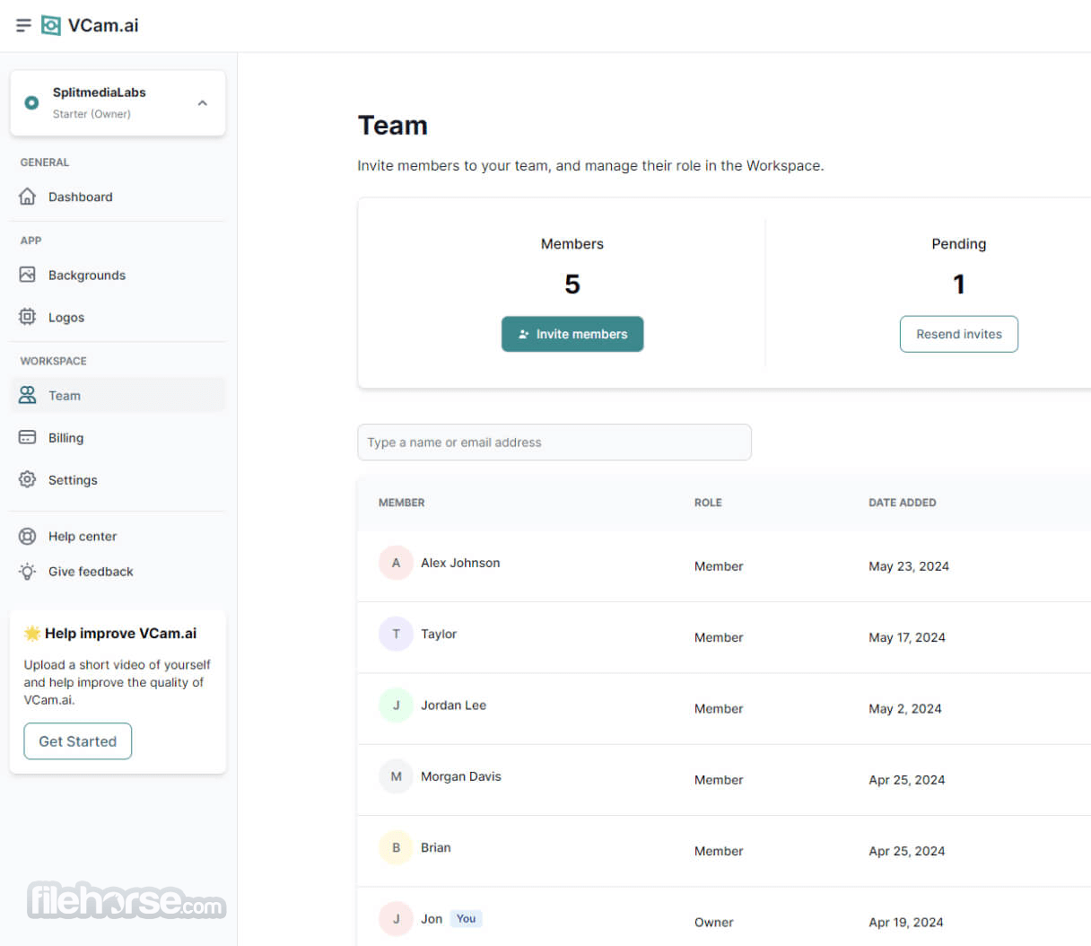Click the name Jon
1091x946 pixels.
432,919
